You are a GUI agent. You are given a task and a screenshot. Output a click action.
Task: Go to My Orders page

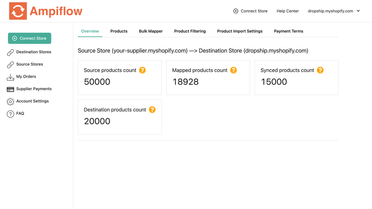click(x=26, y=76)
